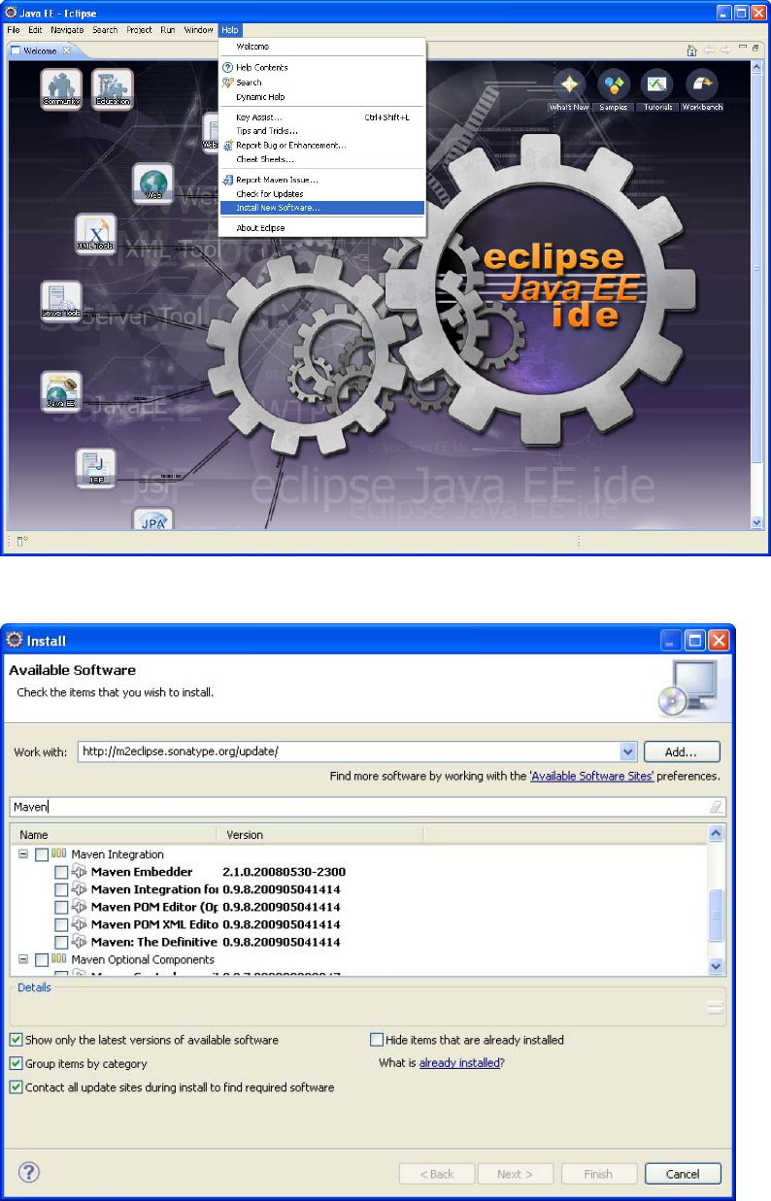Select the Welcome tab
771x1201 pixels.
[x=41, y=50]
